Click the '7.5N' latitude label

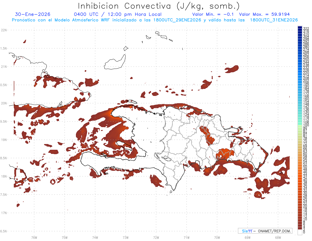click(4, 195)
